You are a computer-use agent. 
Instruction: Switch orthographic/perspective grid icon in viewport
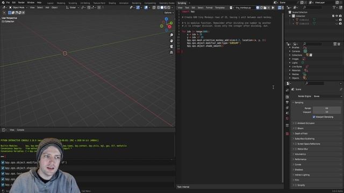tap(171, 53)
